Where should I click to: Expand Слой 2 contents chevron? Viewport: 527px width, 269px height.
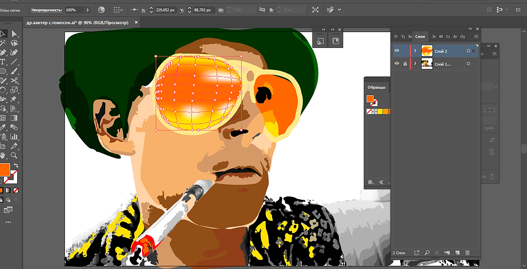pos(415,51)
